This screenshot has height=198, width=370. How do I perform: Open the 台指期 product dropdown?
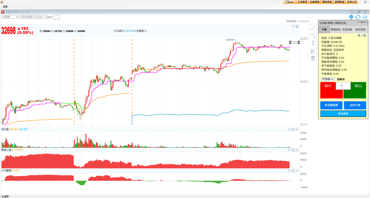tap(10, 17)
